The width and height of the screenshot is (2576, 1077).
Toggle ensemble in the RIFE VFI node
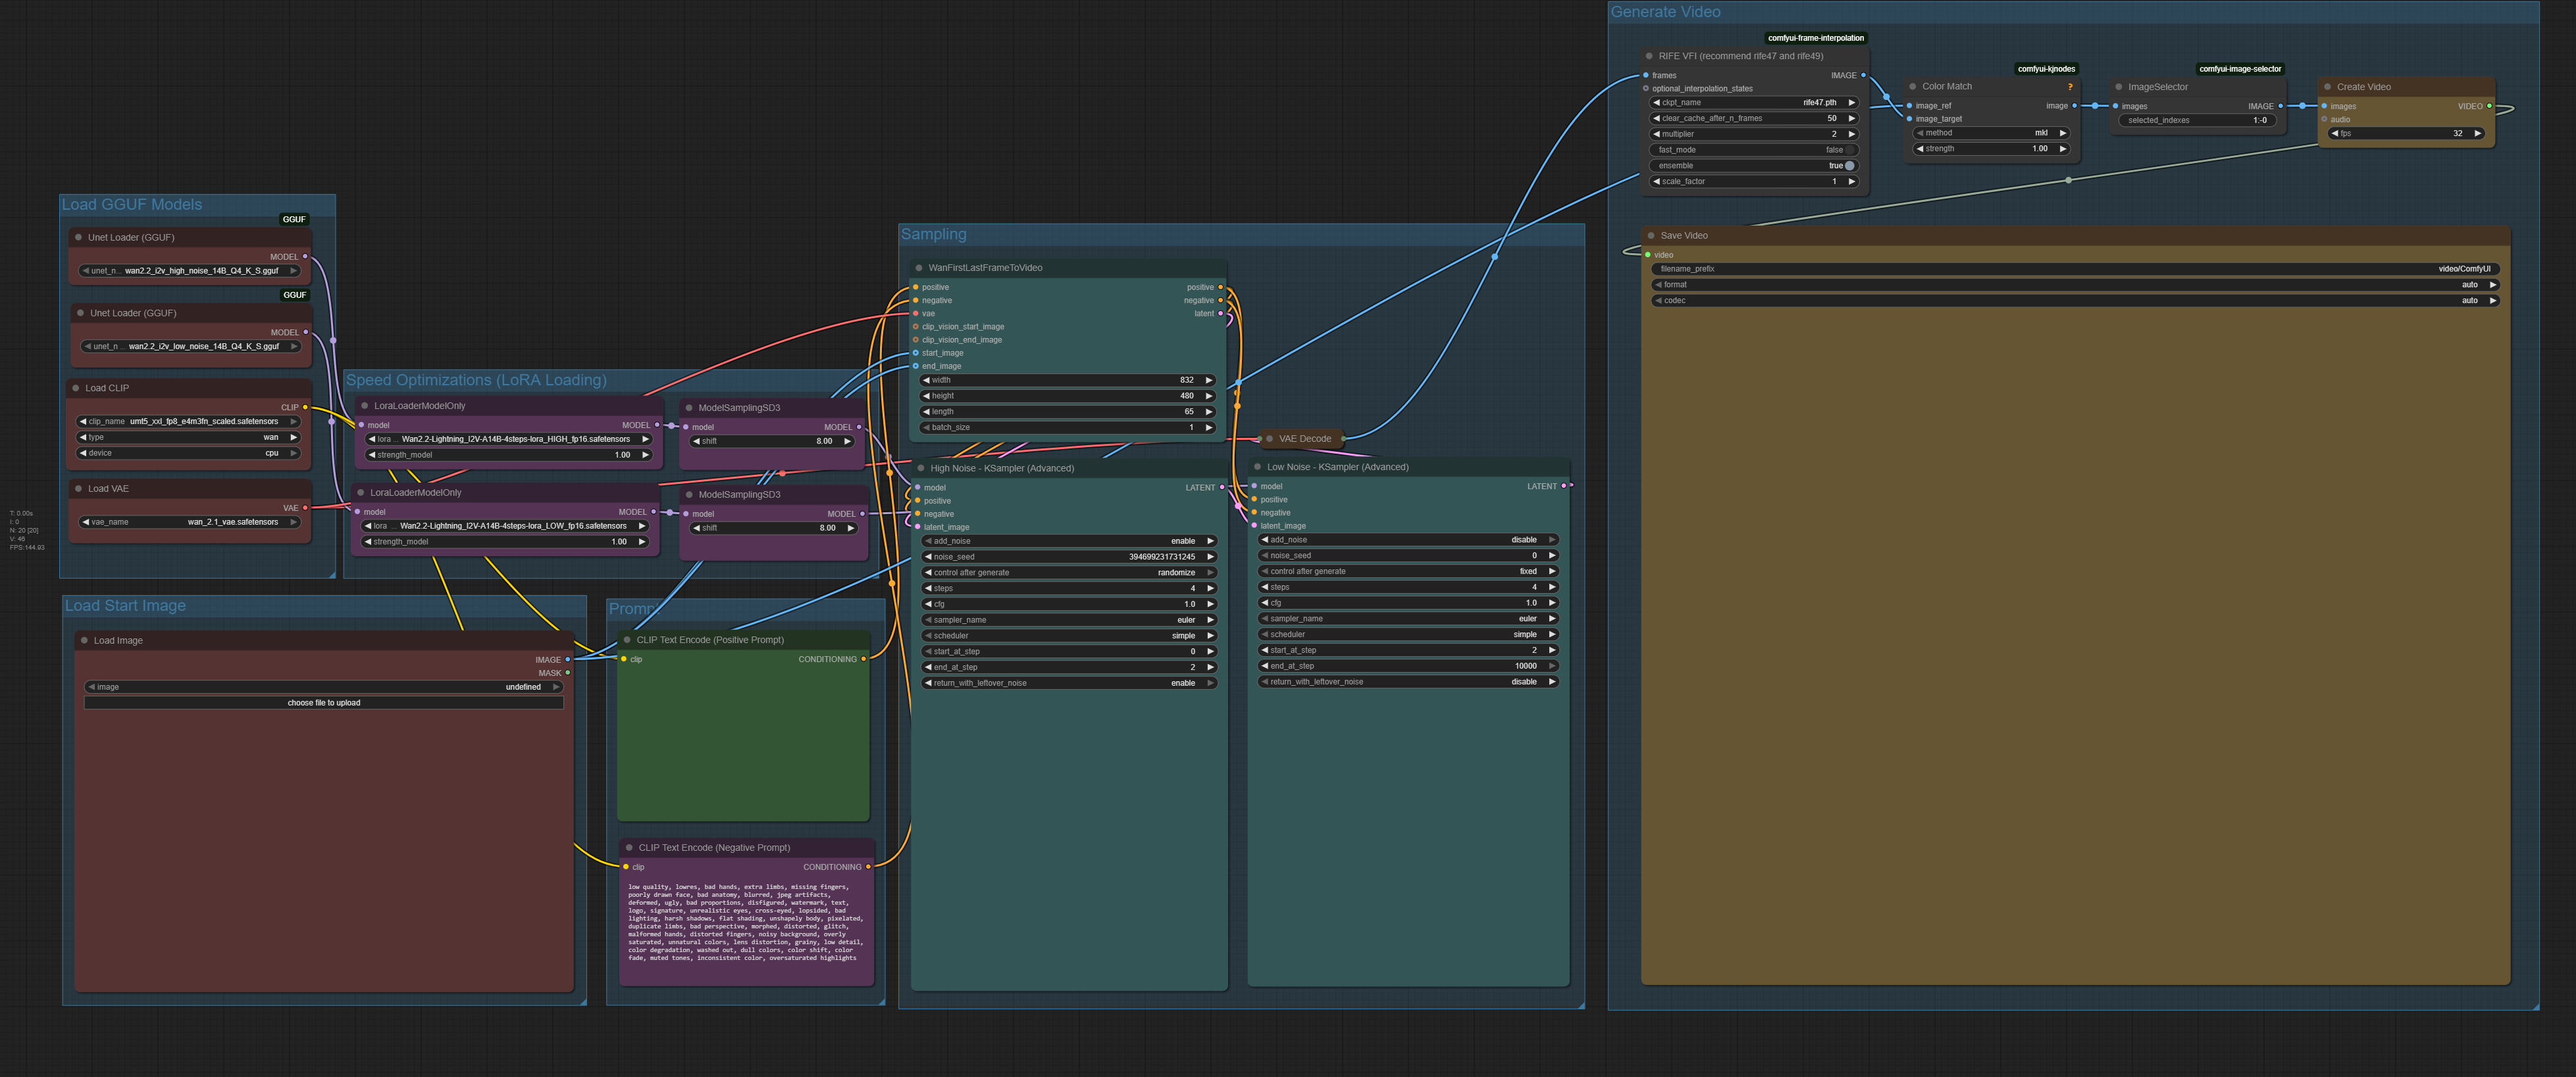[1755, 166]
